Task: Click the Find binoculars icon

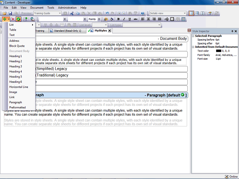Action: tap(130, 13)
